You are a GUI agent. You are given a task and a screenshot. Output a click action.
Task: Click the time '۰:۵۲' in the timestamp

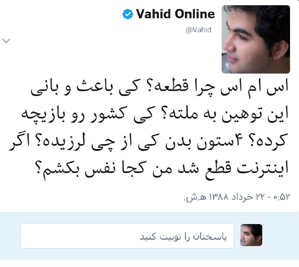[282, 197]
